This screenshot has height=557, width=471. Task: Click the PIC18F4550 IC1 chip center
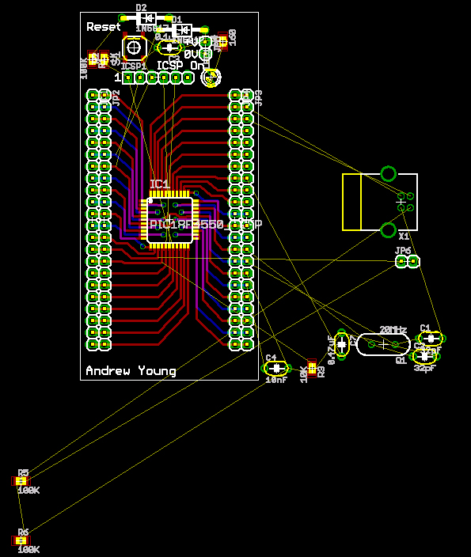(170, 219)
